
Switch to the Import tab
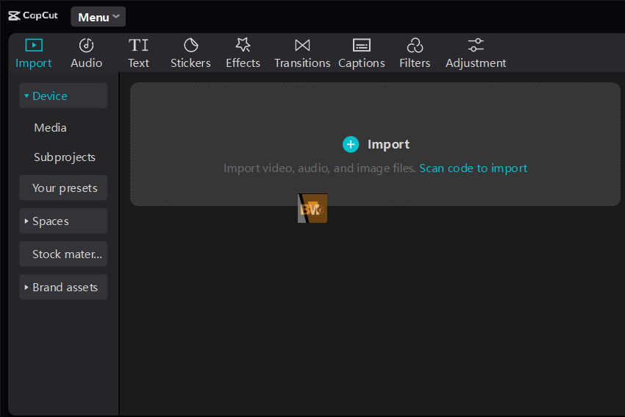34,53
